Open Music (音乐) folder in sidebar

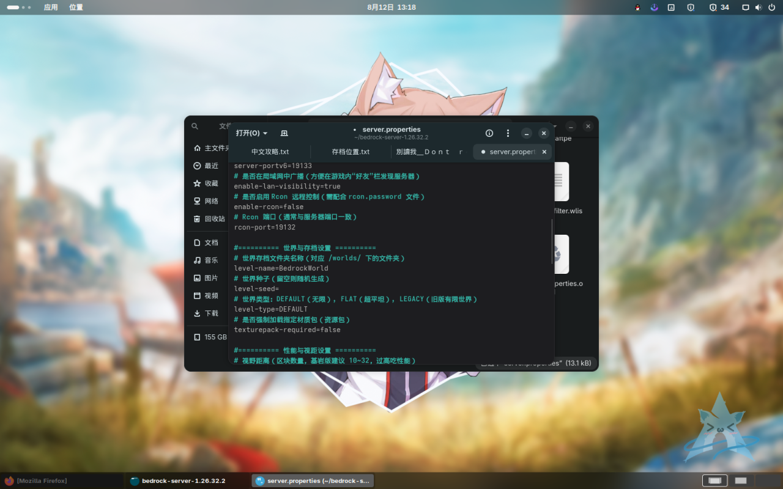pos(206,260)
